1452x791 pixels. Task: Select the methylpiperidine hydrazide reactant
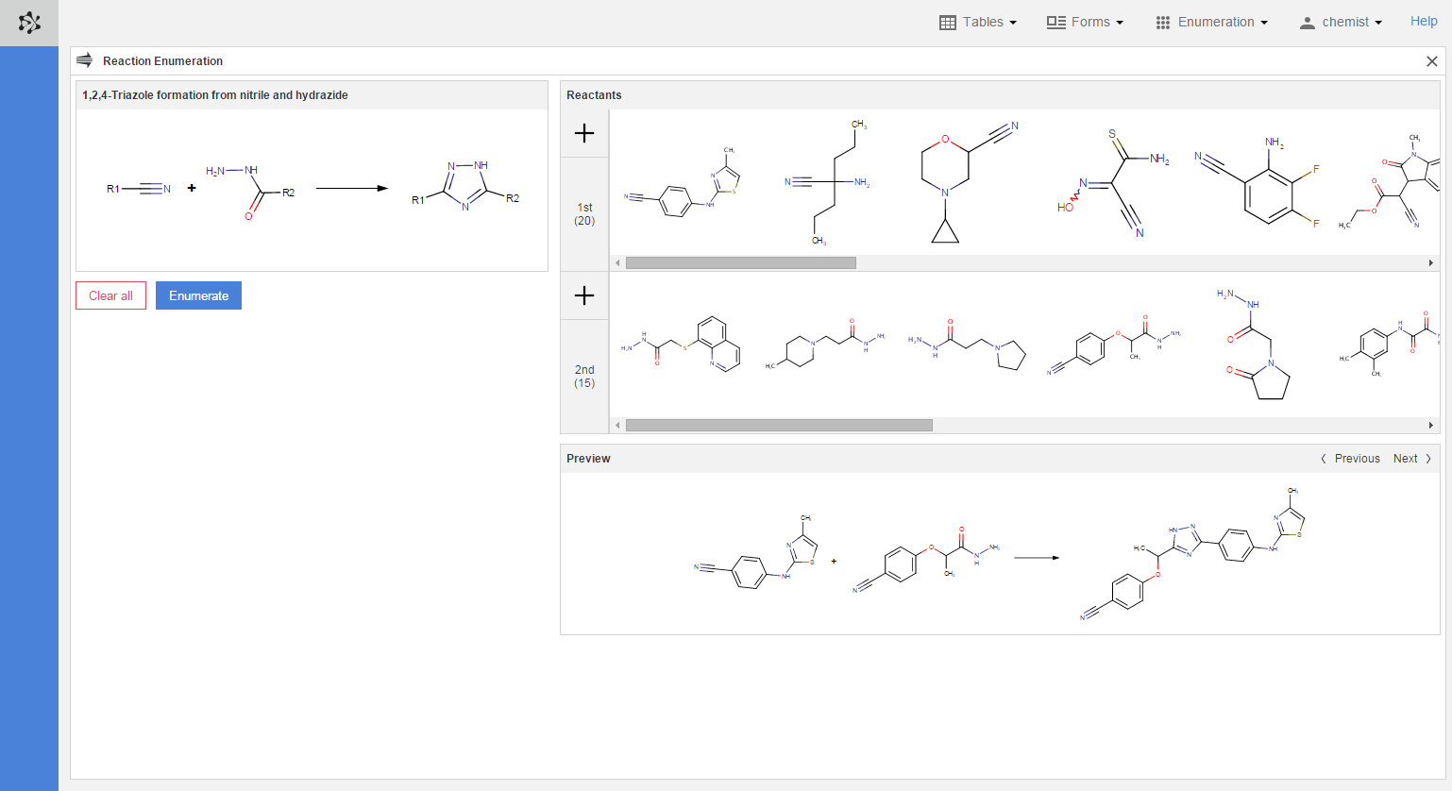825,345
